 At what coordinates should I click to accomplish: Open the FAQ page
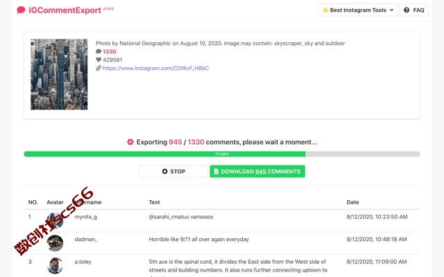tap(414, 10)
